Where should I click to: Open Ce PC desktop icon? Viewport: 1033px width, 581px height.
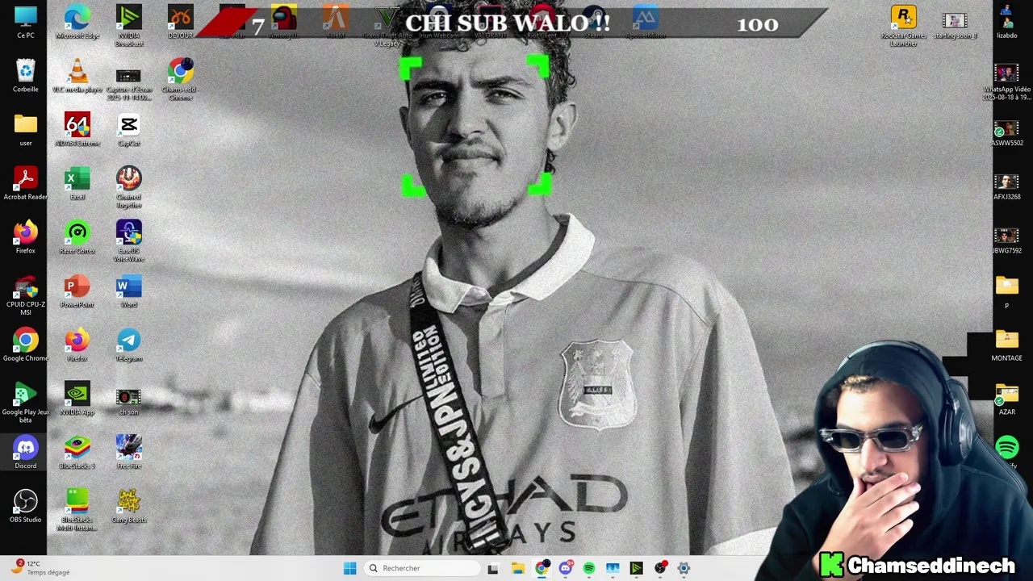coord(25,23)
